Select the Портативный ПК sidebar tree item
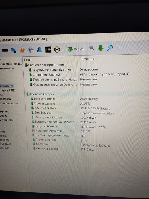 (7, 90)
